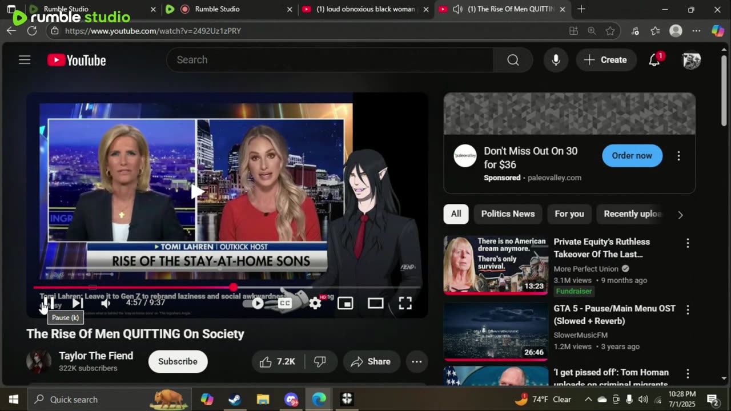Click the search magnifier button on YouTube
The width and height of the screenshot is (731, 411).
tap(513, 60)
